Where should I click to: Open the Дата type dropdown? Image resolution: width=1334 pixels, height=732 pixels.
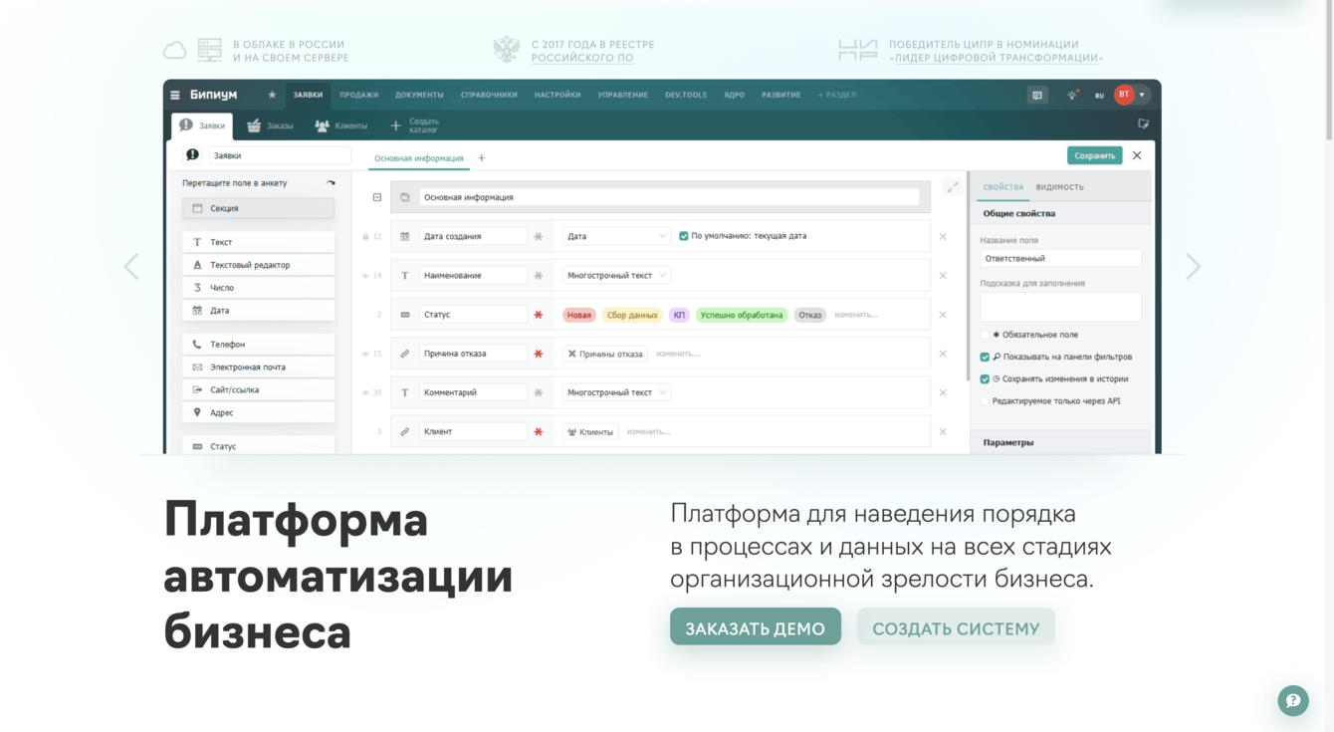(616, 236)
